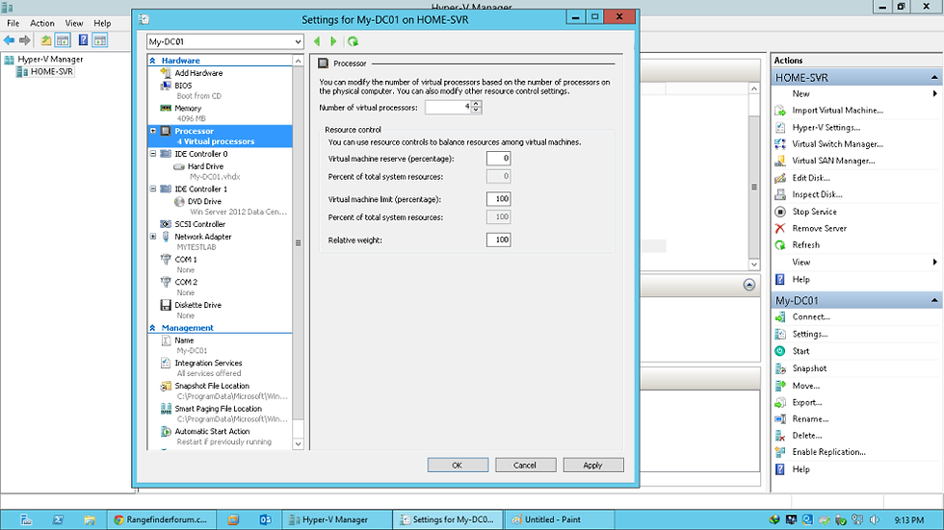Viewport: 944px width, 530px height.
Task: Click the Hard Drive icon under IDE Controller 0
Action: pyautogui.click(x=179, y=166)
